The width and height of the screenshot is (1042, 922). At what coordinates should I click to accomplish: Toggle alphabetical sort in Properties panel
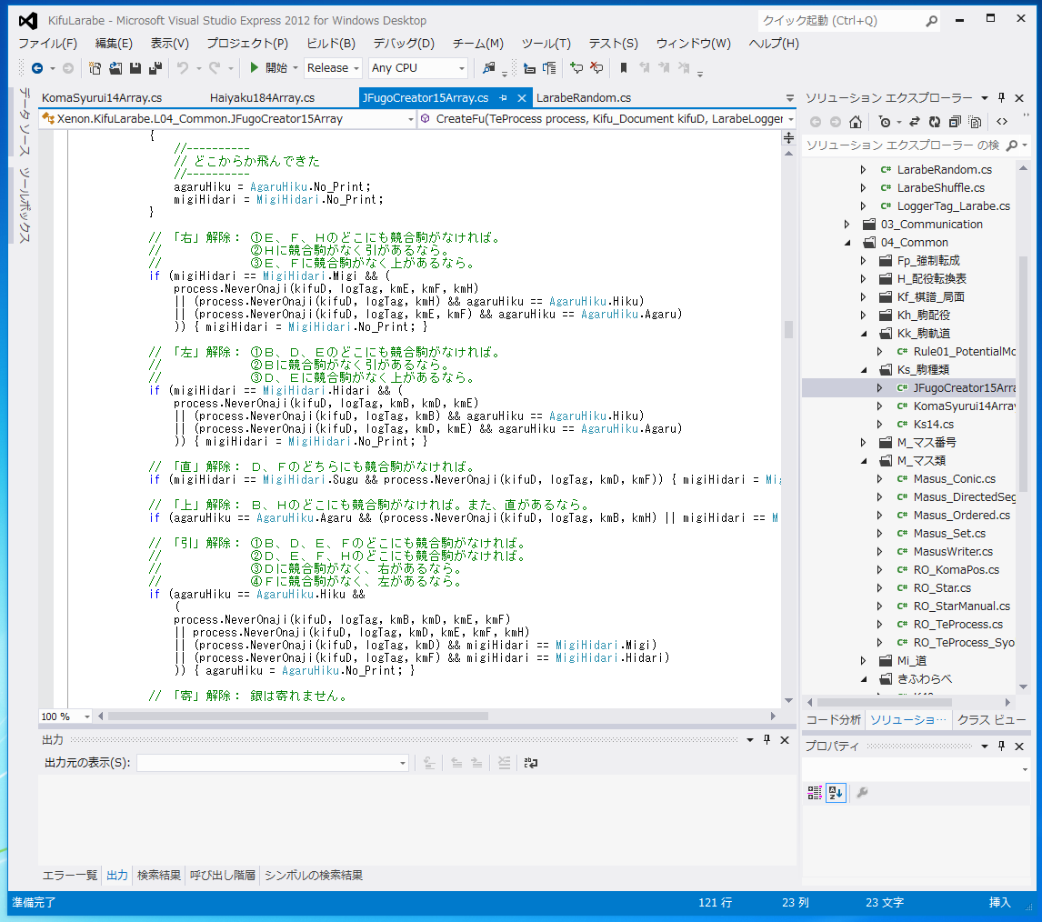[836, 793]
